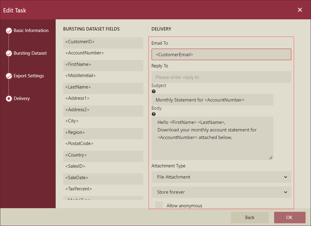Open the Body field help icon
Image resolution: width=311 pixels, height=226 pixels.
coord(154,114)
